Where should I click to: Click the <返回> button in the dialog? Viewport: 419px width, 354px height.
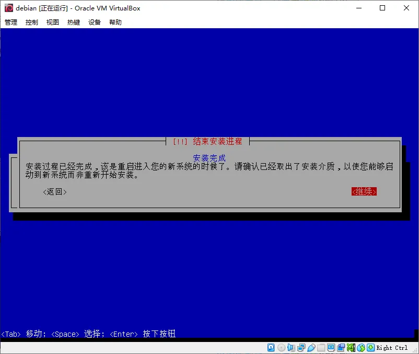pos(55,192)
